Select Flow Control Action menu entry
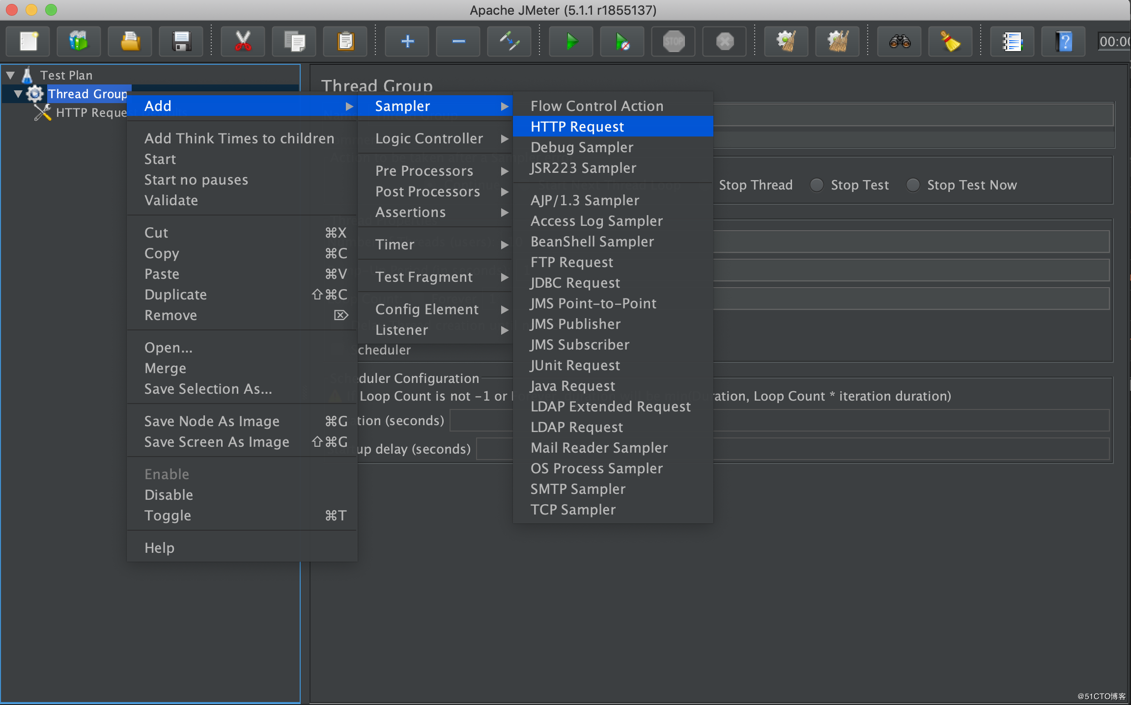 tap(613, 106)
